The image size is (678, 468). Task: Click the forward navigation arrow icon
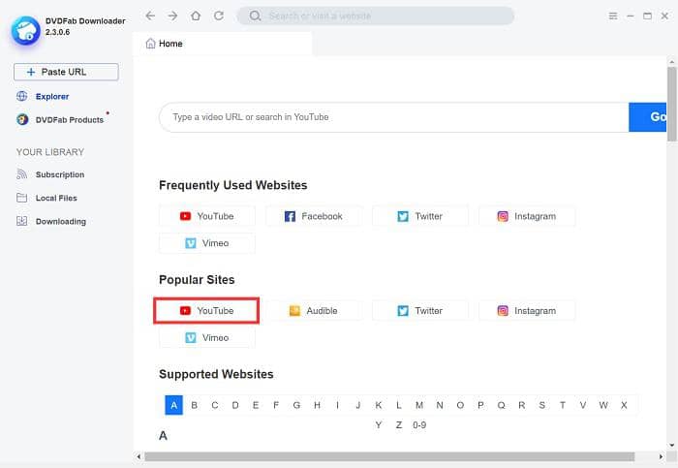(172, 16)
